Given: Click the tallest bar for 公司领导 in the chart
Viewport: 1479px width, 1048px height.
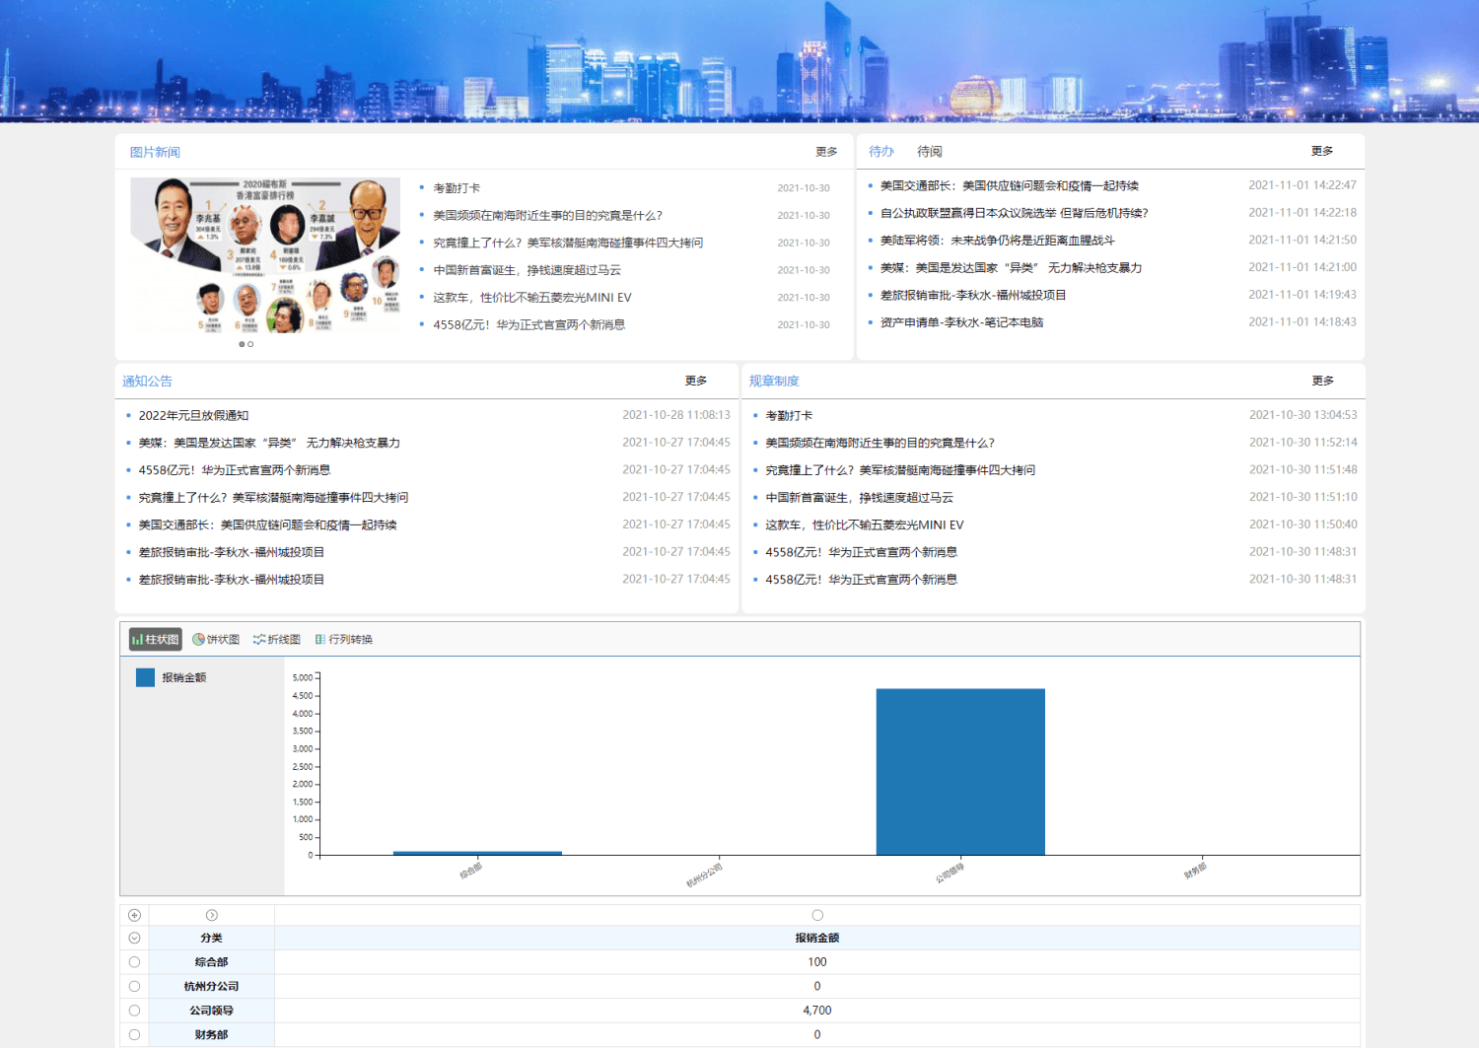Looking at the screenshot, I should (x=959, y=769).
